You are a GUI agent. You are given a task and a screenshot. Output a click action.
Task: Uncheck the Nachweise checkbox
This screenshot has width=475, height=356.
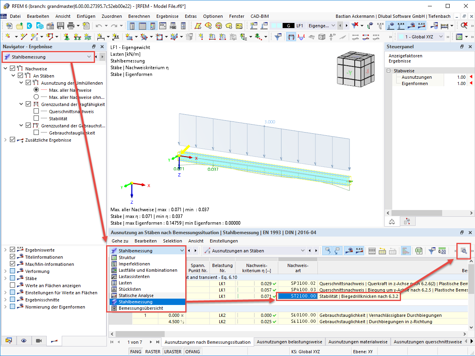click(x=12, y=69)
